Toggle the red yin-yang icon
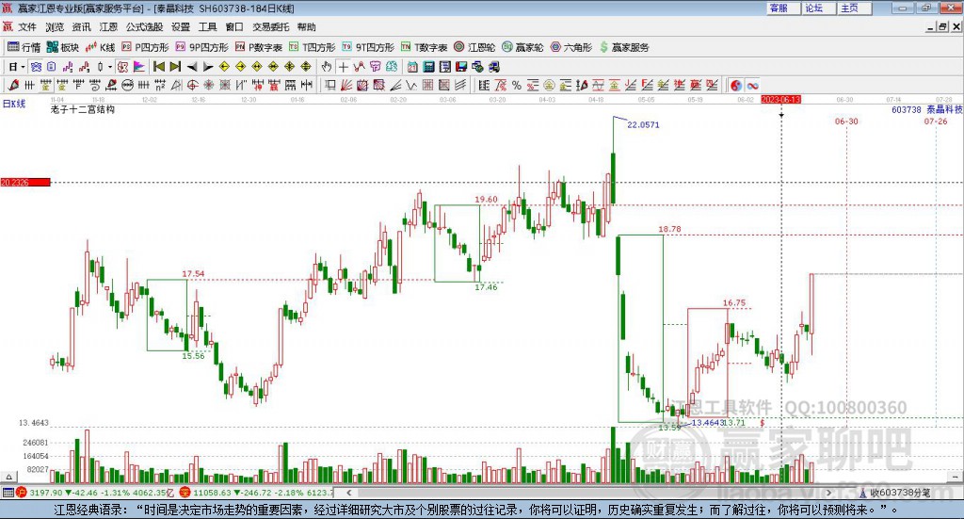964x519 pixels. (x=735, y=86)
